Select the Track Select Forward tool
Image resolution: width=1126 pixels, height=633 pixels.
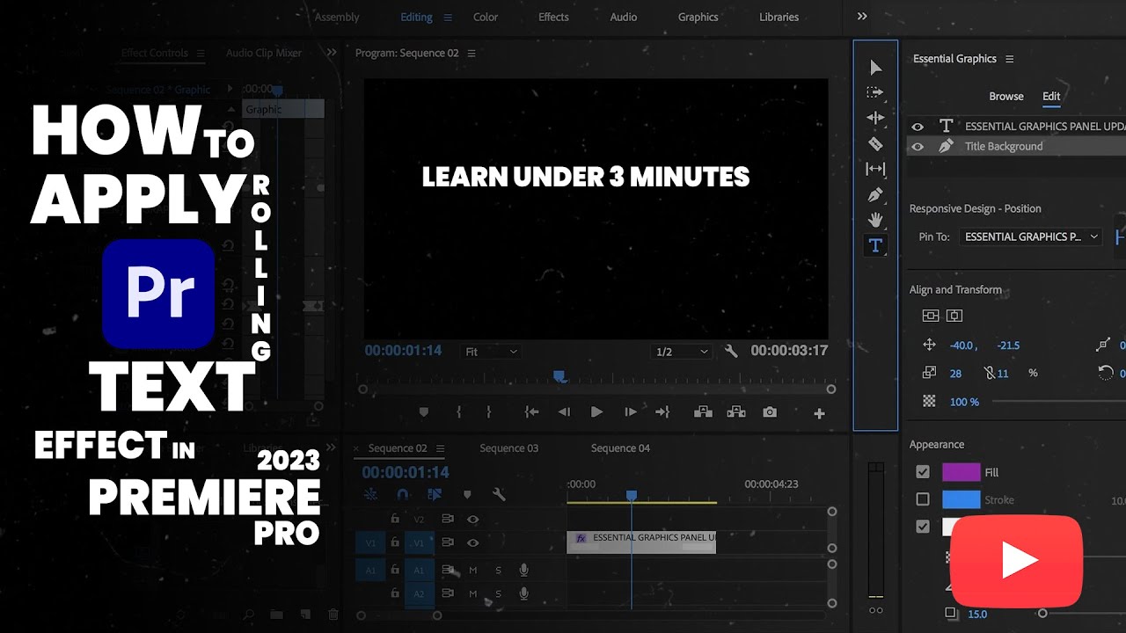[x=875, y=92]
